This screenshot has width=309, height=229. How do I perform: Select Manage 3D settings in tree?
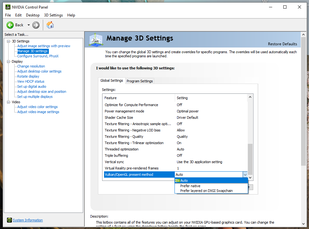(32, 51)
